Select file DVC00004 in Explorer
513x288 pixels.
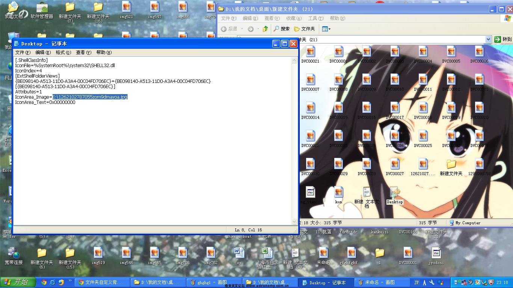coord(423,55)
